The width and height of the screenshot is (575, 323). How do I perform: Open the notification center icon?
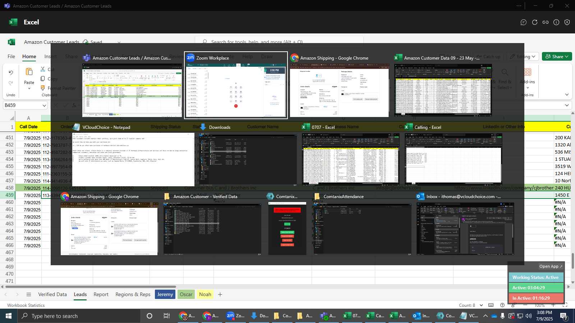564,316
